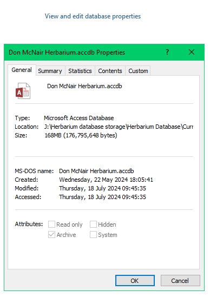Screen dimensions: 210x297
Task: Click the size value 168MB
Action: point(81,135)
